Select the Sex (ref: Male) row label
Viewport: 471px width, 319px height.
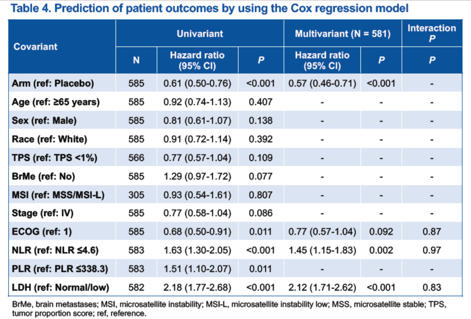(45, 121)
